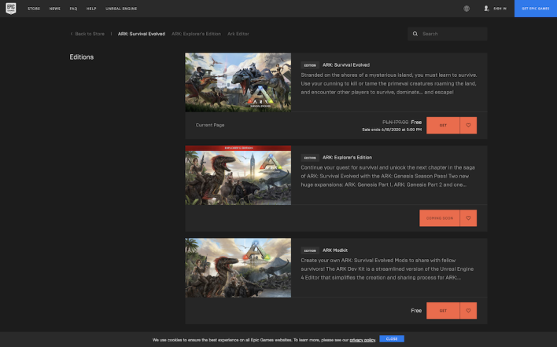Screen dimensions: 557x347
Task: Click the Free price label for ARK Modkit
Action: point(416,310)
